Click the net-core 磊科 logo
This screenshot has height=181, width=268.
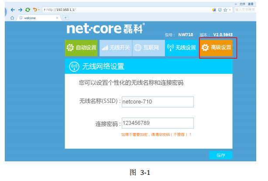click(x=106, y=28)
